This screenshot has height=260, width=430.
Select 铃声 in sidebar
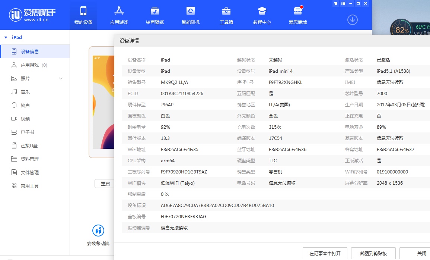coord(35,105)
